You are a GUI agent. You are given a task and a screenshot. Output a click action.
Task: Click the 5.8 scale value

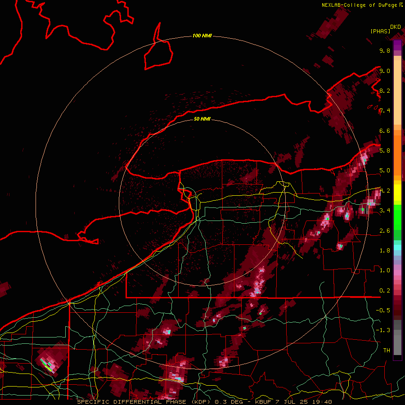pyautogui.click(x=385, y=151)
